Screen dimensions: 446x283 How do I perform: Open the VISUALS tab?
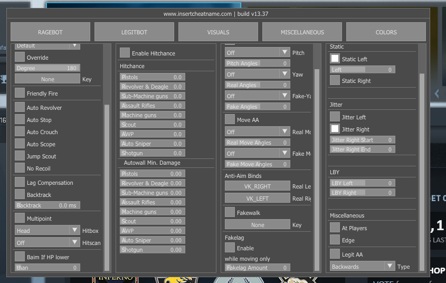click(x=218, y=32)
